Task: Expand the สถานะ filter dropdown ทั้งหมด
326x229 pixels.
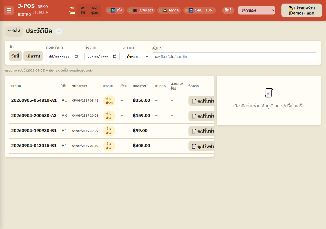Action: click(x=136, y=56)
